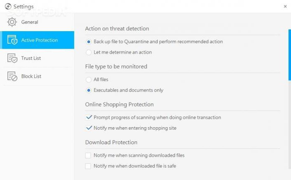Click the blue vertical scrollbar thumb
This screenshot has height=180, width=291.
tap(289, 54)
